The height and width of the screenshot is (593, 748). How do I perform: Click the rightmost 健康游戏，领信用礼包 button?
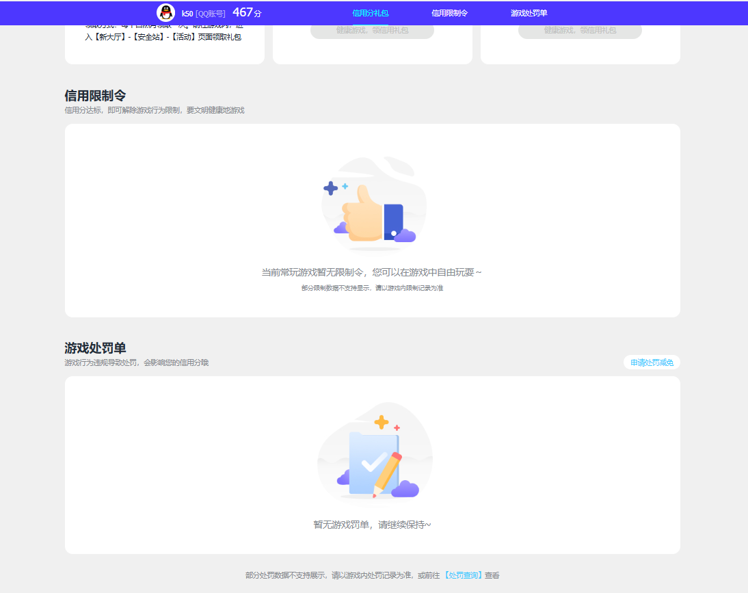click(579, 31)
